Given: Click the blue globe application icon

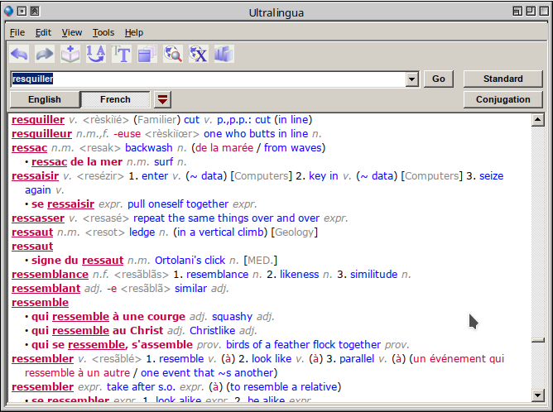Looking at the screenshot, I should coord(8,12).
